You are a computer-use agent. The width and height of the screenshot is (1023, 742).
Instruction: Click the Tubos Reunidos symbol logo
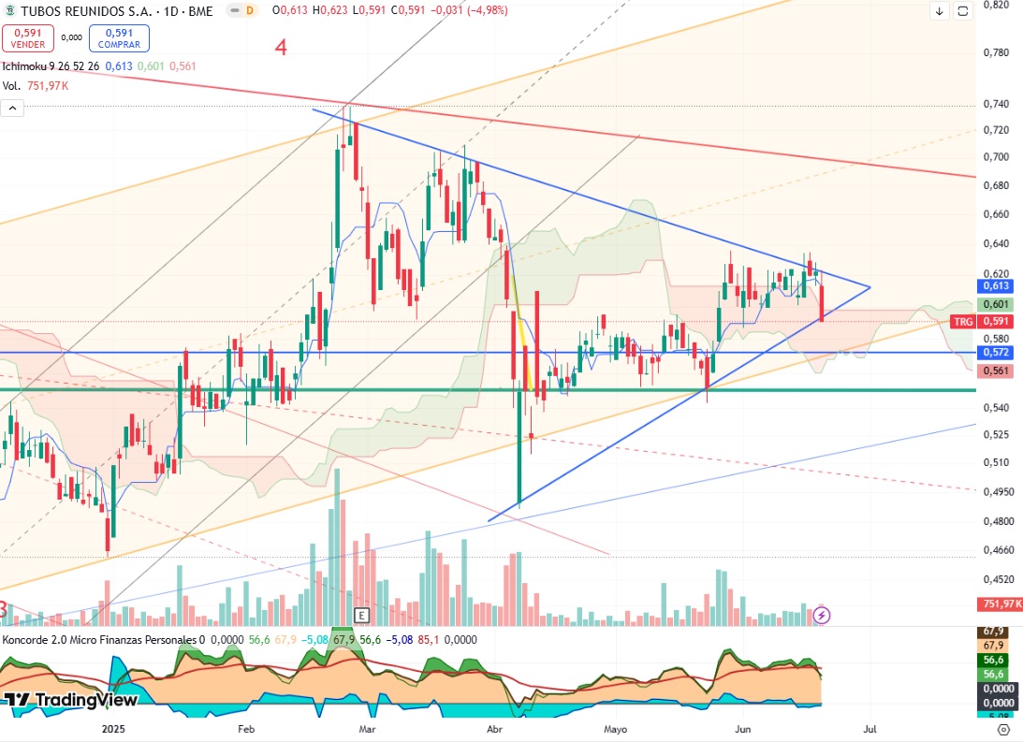point(9,10)
